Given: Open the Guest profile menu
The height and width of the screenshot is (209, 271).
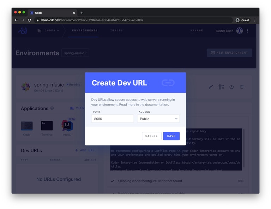Looking at the screenshot, I should 243,20.
